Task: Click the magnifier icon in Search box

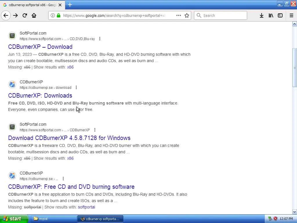Action: (199, 15)
